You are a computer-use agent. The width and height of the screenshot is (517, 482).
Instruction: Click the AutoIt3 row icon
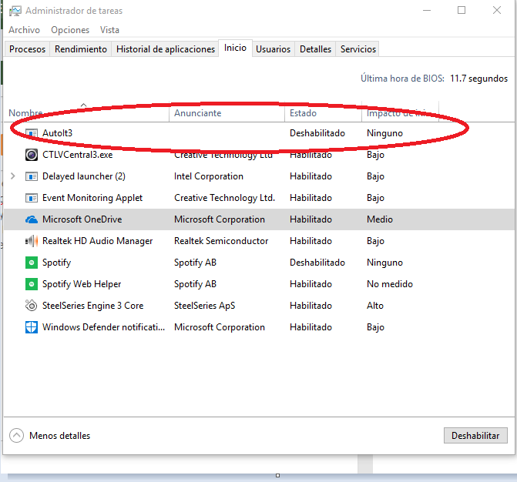32,133
